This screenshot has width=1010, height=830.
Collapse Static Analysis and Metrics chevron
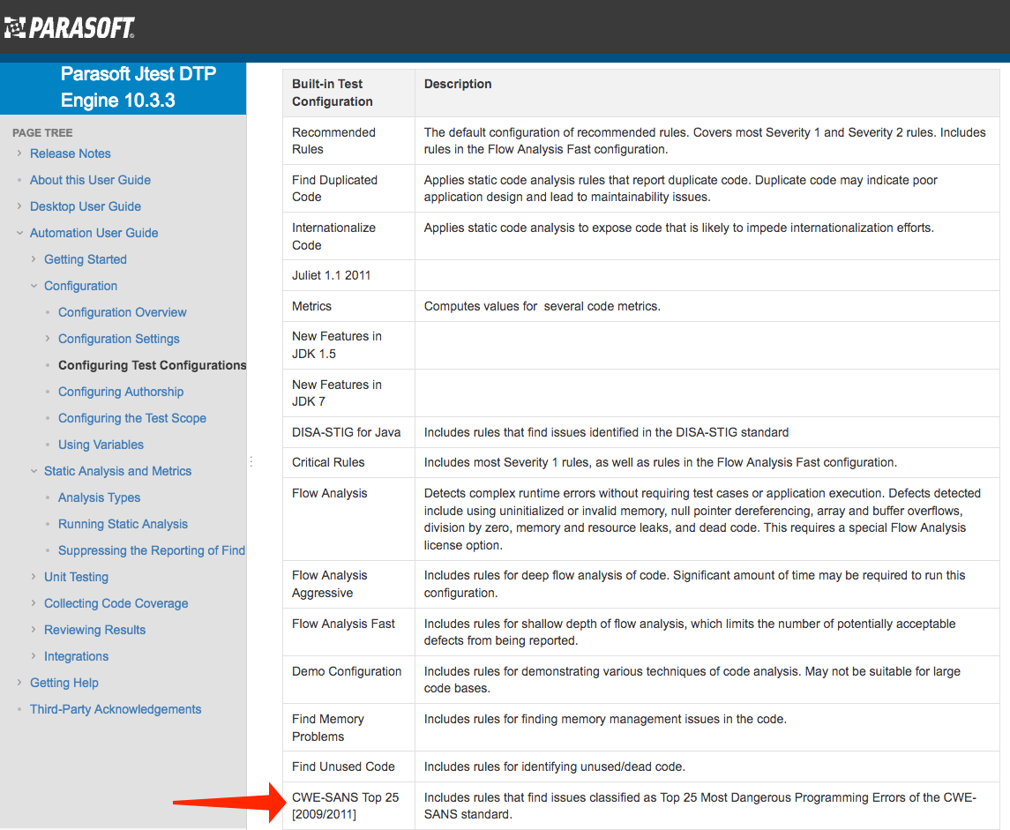click(34, 471)
